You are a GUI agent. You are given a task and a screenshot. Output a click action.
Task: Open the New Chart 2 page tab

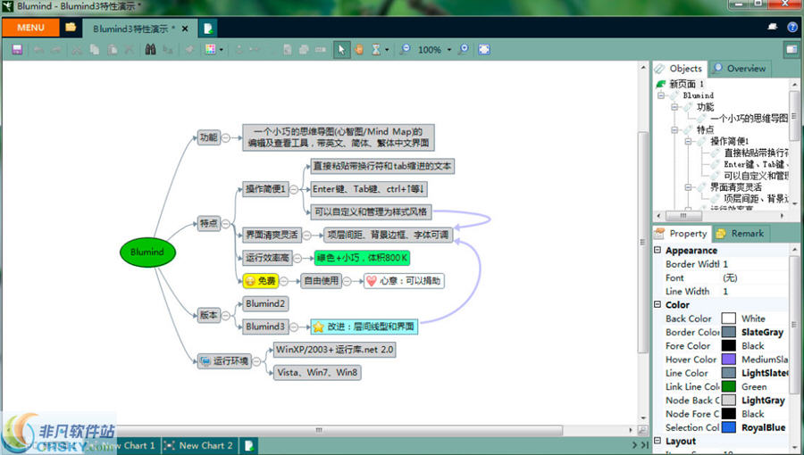pos(199,445)
